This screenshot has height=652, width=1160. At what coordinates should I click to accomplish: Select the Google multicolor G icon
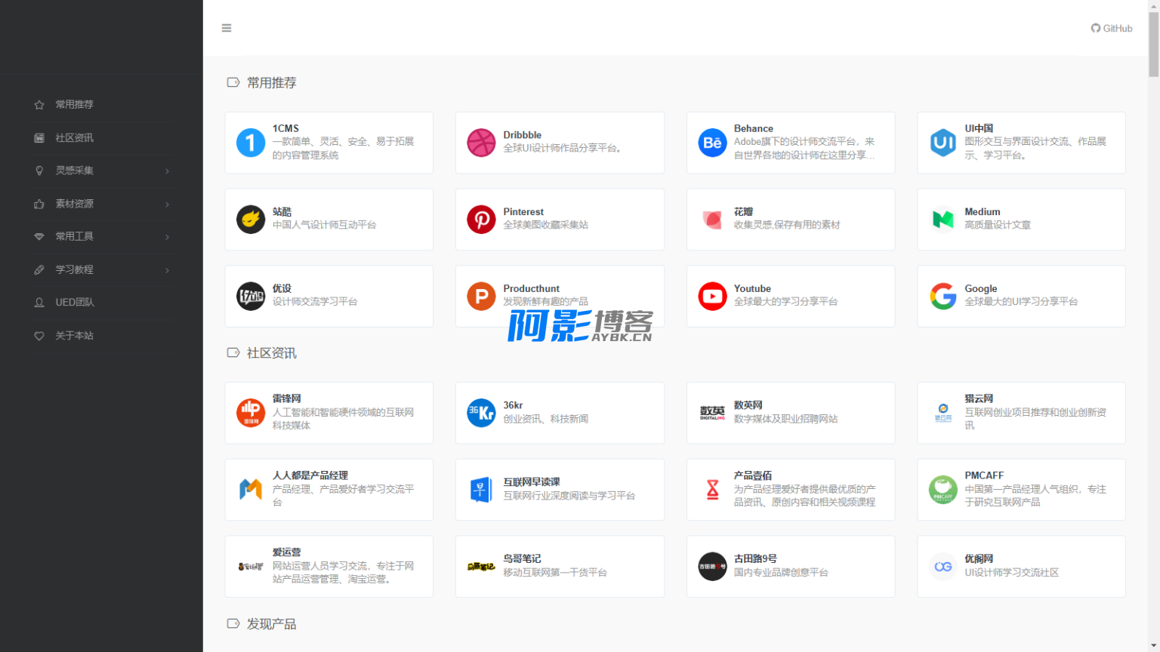coord(942,297)
